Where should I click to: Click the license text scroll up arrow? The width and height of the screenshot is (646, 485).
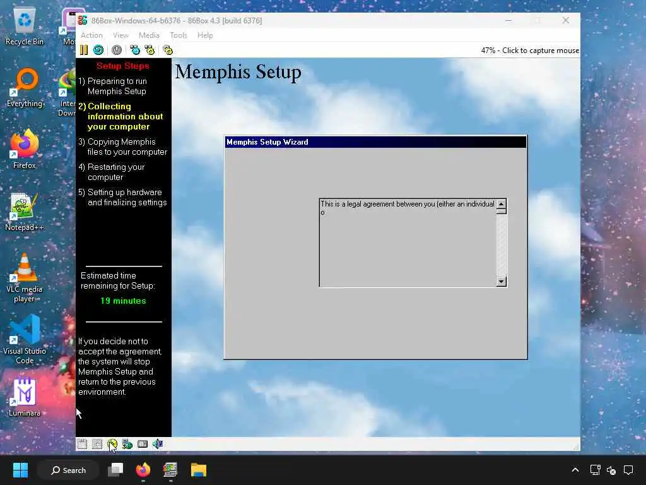point(501,204)
